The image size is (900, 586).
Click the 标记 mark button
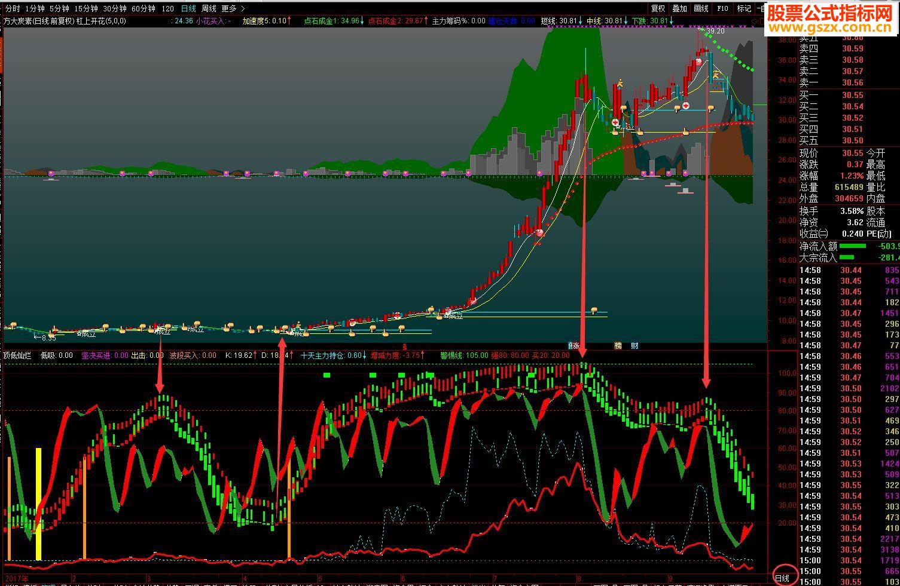pos(743,8)
